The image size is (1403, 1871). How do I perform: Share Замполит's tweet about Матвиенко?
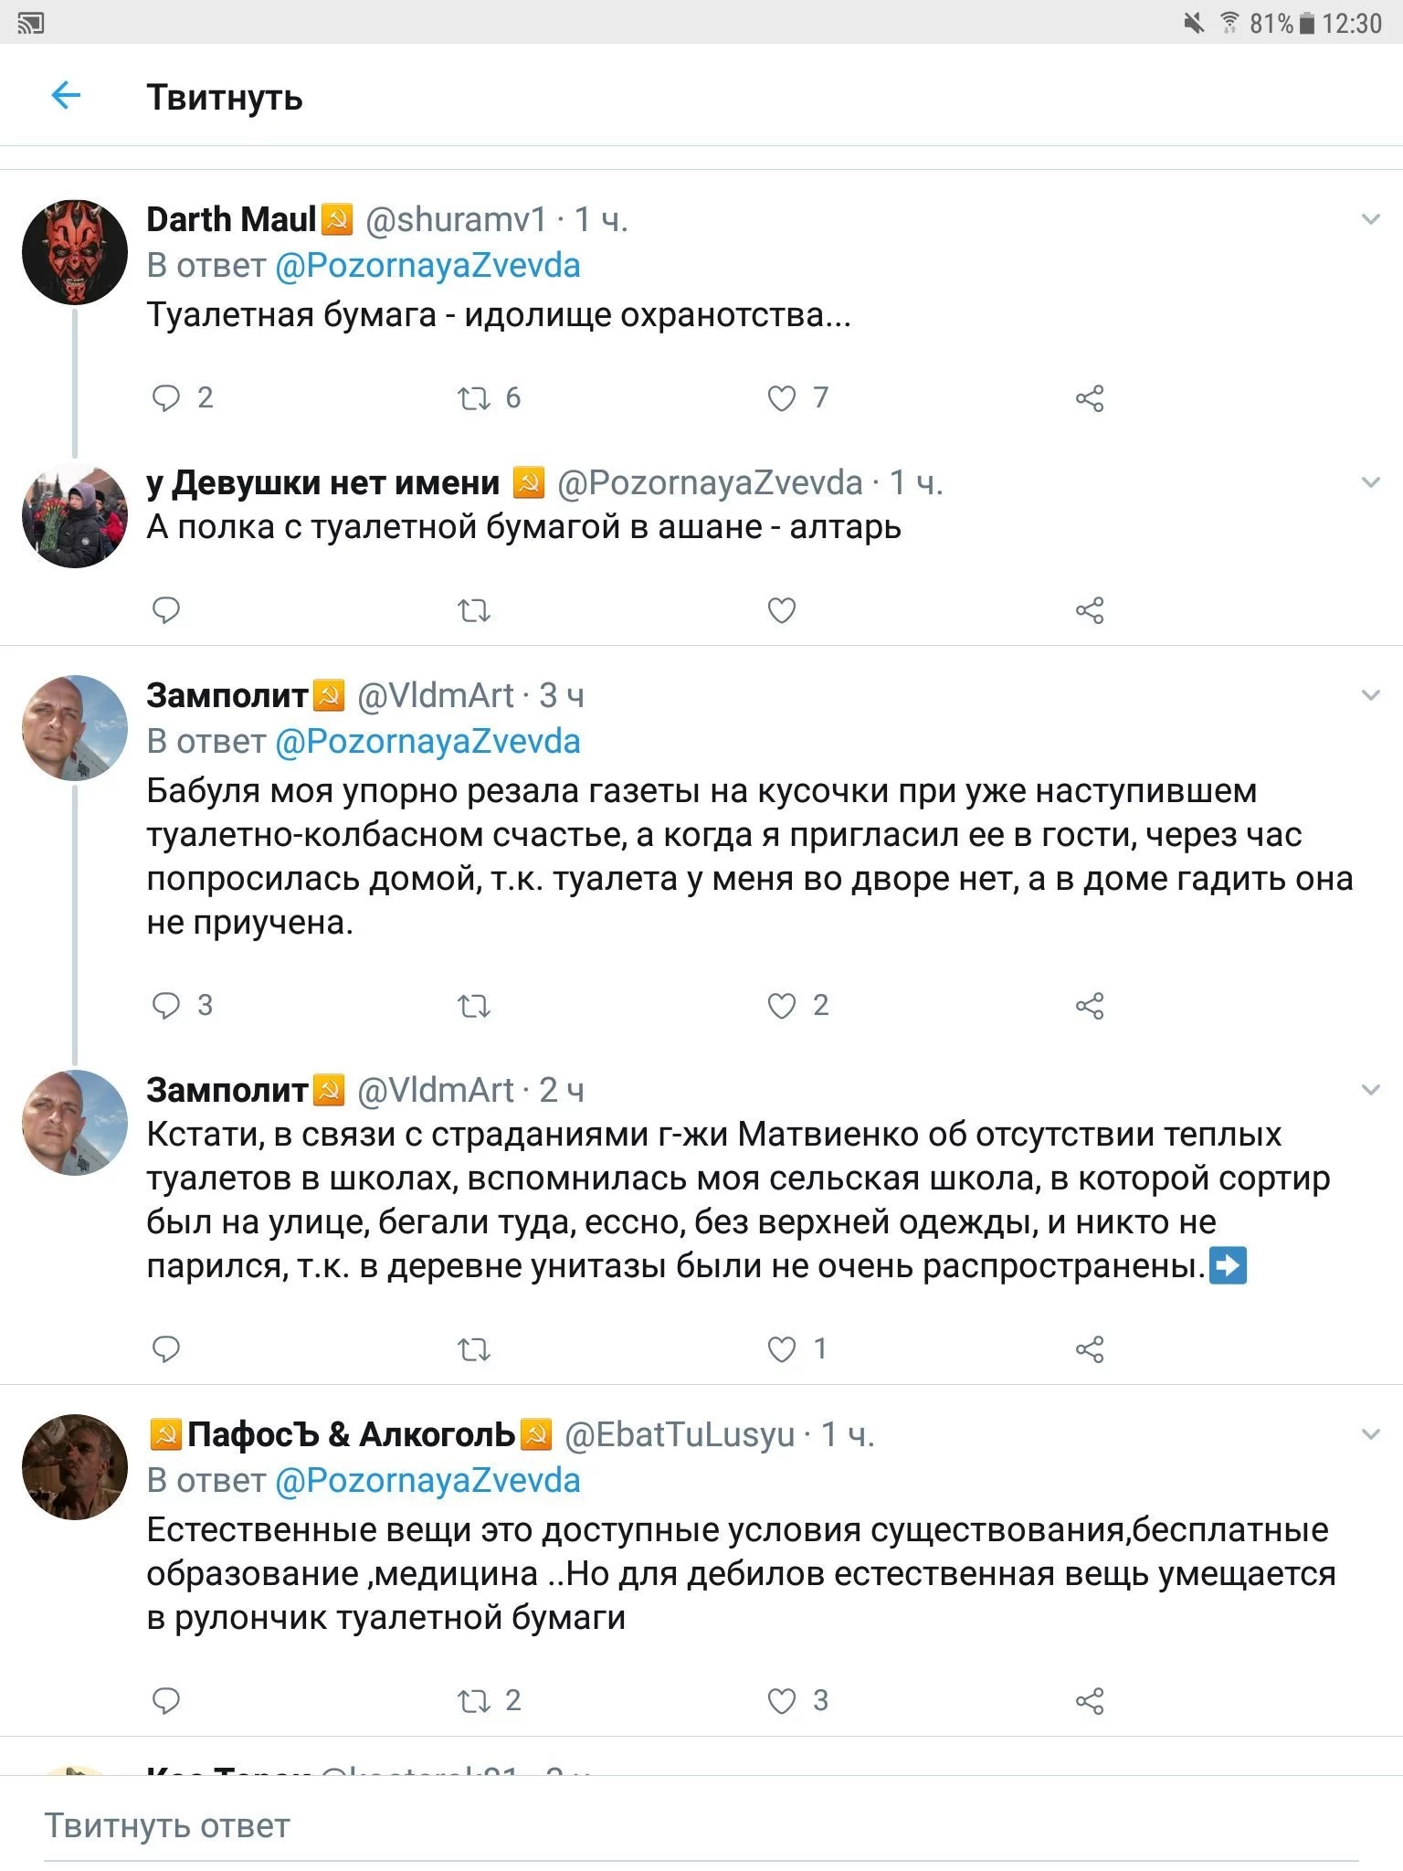tap(1090, 1349)
